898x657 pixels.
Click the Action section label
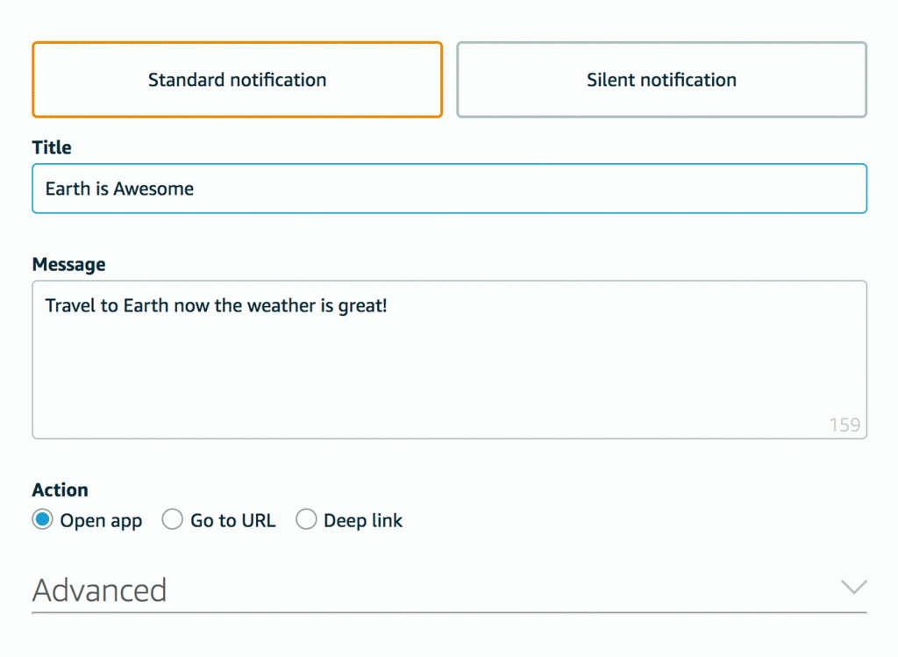coord(60,489)
